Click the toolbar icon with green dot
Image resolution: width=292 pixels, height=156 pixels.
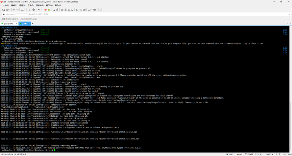[77, 10]
